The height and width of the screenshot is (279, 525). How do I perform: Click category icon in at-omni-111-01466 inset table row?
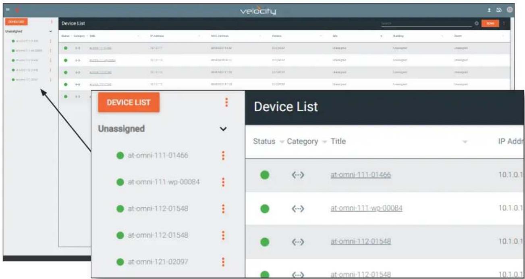pos(297,175)
